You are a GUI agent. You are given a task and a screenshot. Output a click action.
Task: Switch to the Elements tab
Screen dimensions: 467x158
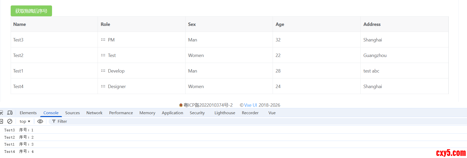[x=28, y=113]
